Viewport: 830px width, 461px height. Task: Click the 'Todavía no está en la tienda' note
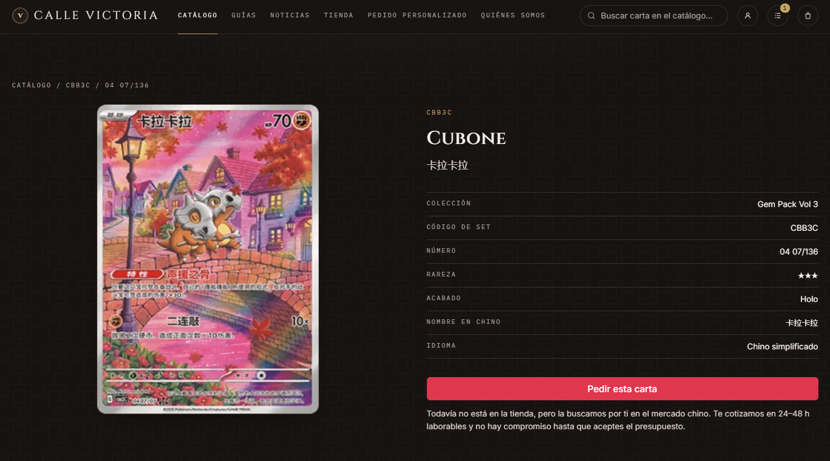click(618, 420)
